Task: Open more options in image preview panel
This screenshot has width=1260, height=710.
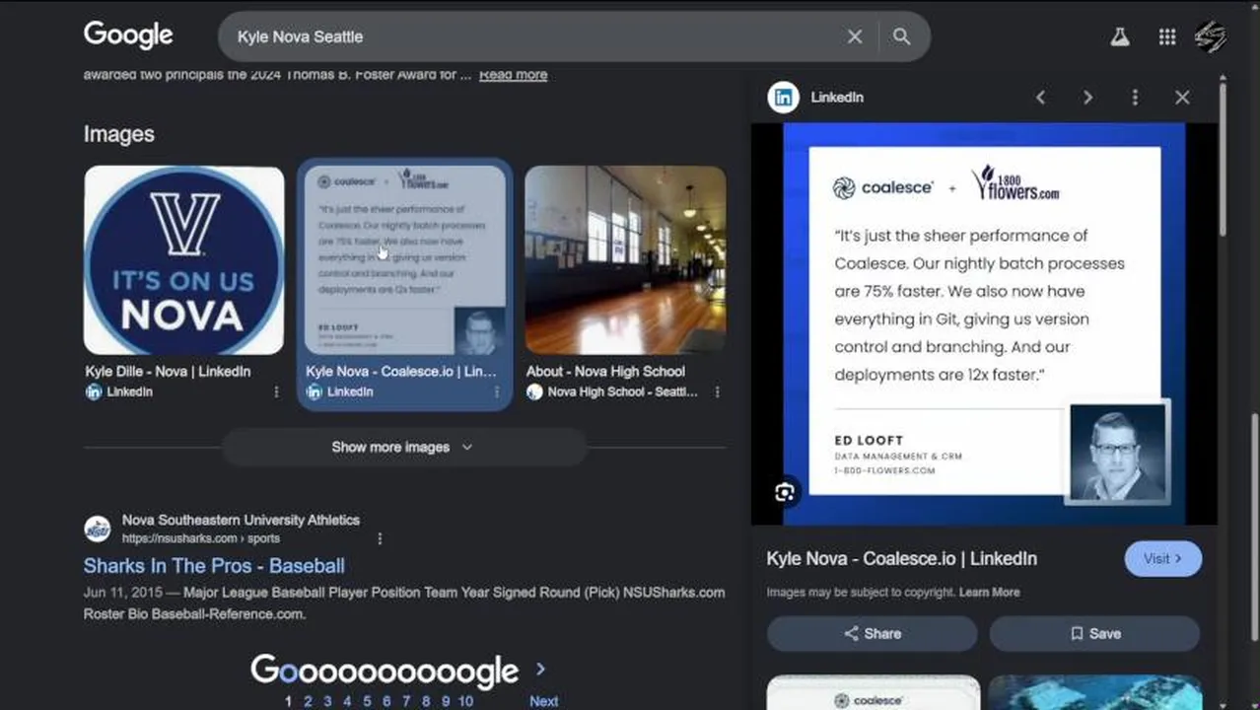Action: (x=1135, y=98)
